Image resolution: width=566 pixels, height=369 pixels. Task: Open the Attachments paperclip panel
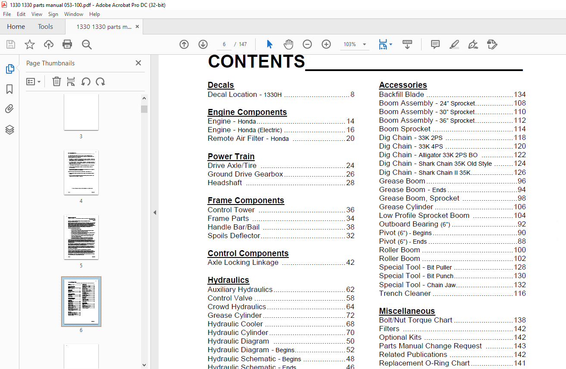(9, 109)
